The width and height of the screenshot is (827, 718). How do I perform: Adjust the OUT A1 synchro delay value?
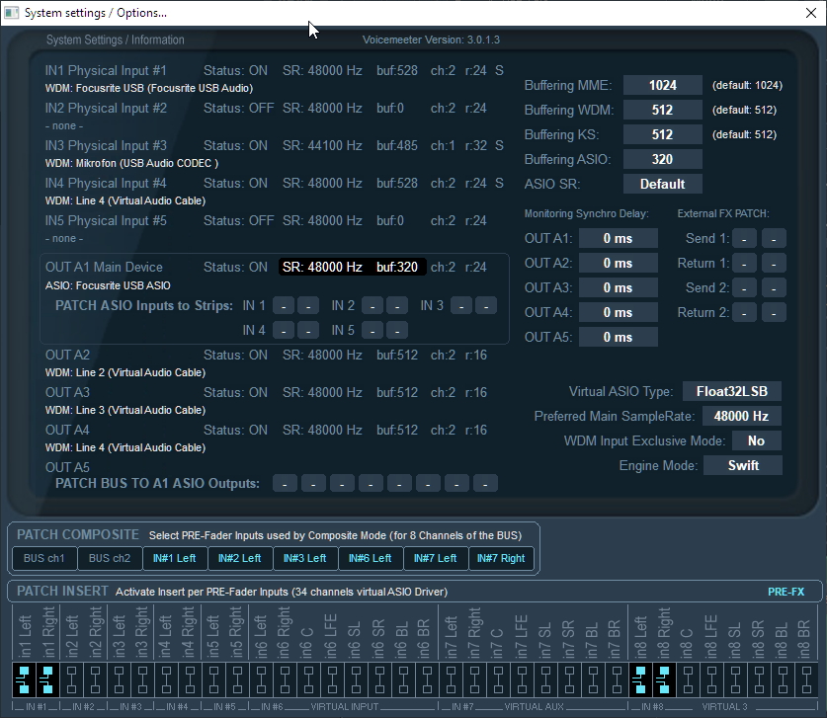tap(618, 238)
